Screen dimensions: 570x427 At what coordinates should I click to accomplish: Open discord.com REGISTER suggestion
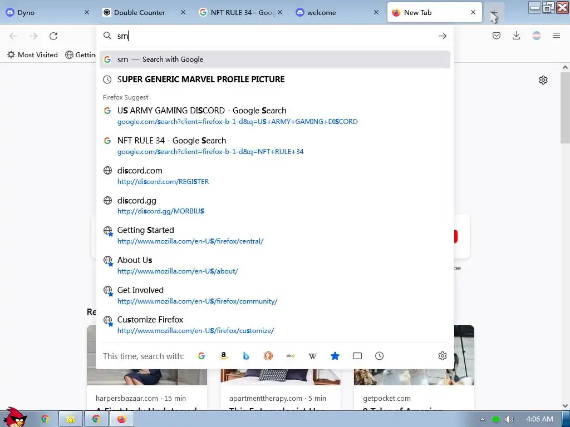275,176
